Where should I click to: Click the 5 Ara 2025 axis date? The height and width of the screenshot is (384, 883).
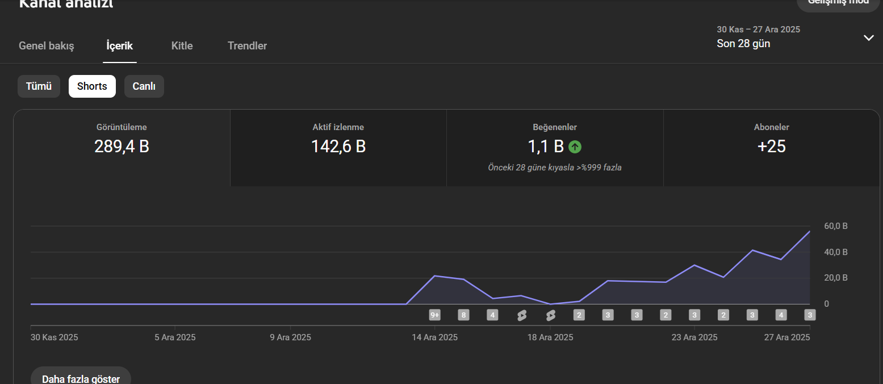tap(175, 337)
